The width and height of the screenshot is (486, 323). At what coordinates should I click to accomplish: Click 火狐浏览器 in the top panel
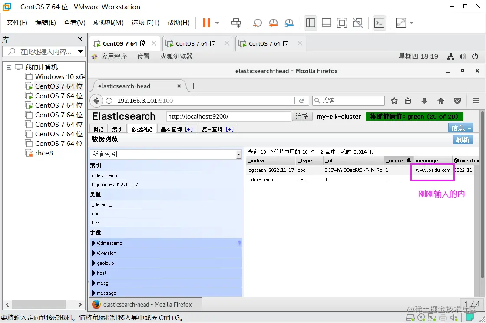176,56
